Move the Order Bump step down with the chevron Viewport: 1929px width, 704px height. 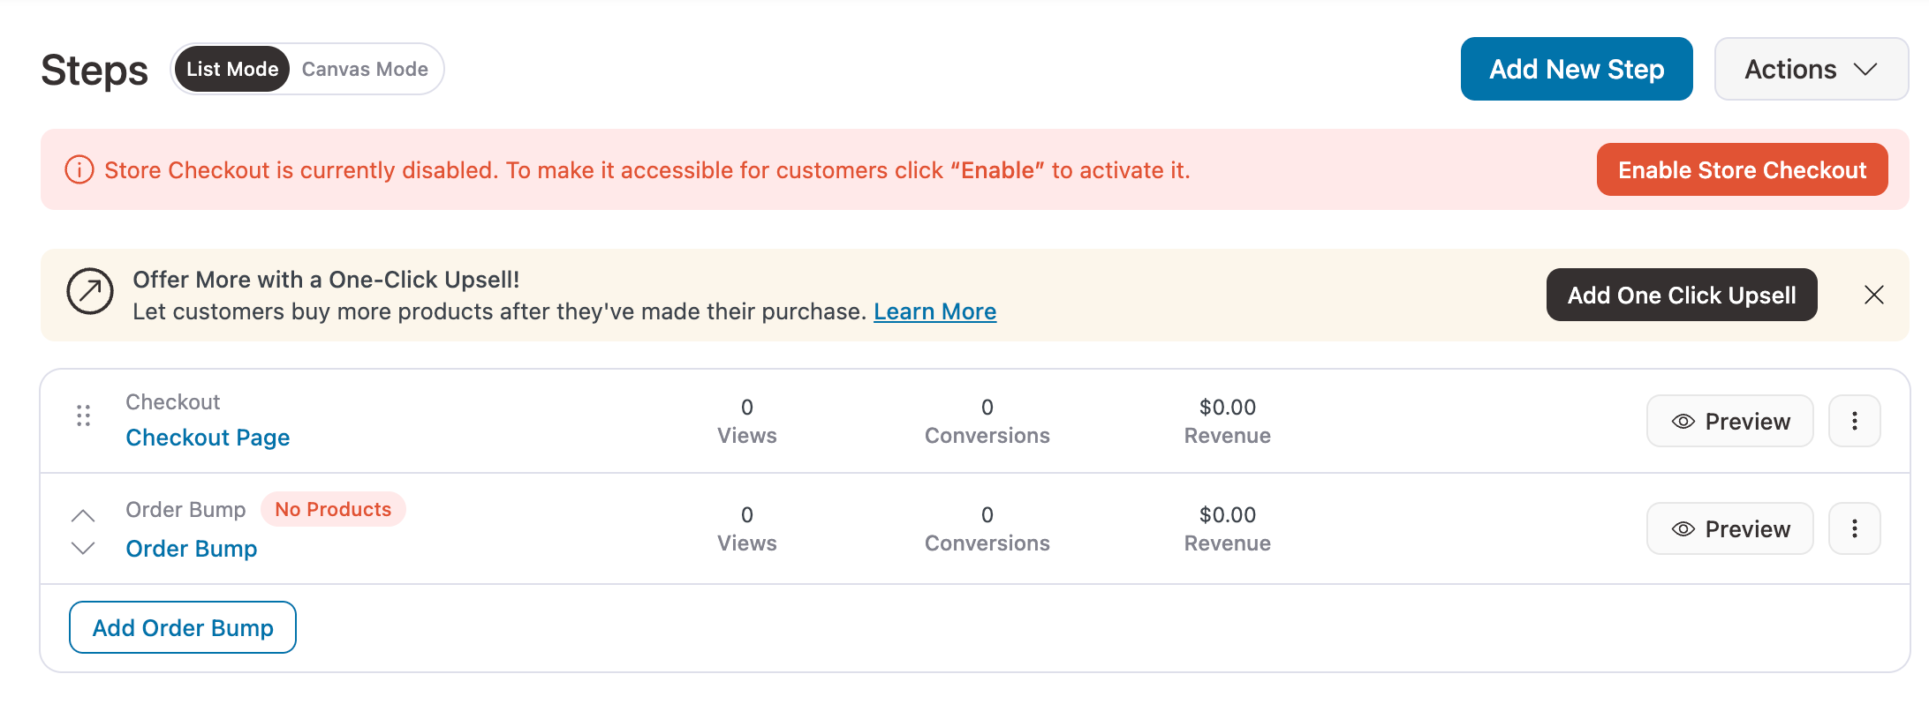click(84, 548)
